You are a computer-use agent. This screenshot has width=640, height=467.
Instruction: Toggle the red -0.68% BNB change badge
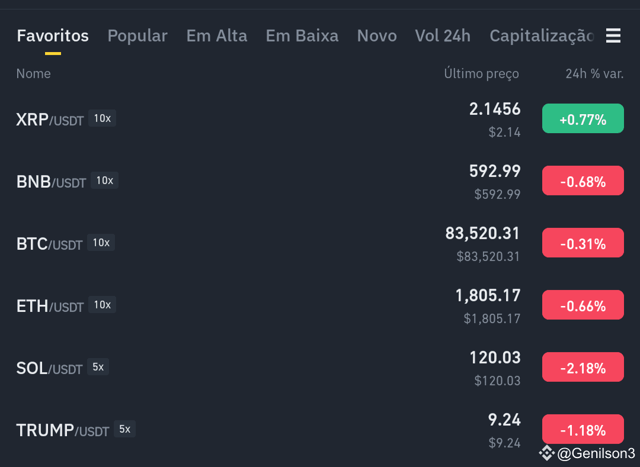point(583,181)
